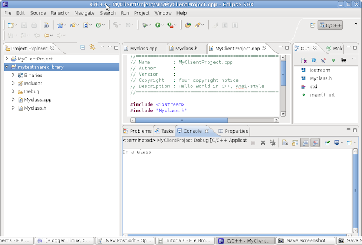This screenshot has width=362, height=245.
Task: Open the Project menu
Action: point(142,13)
